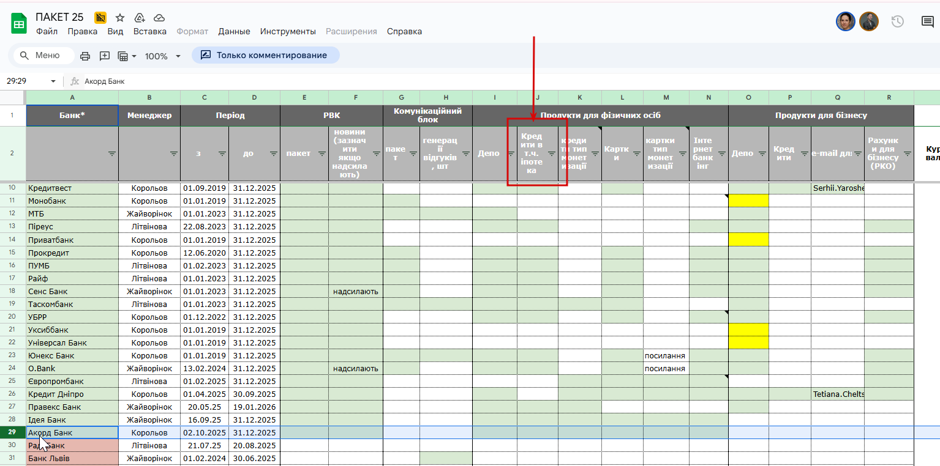
Task: Select the date cell 19.01.2026
Action: (254, 407)
